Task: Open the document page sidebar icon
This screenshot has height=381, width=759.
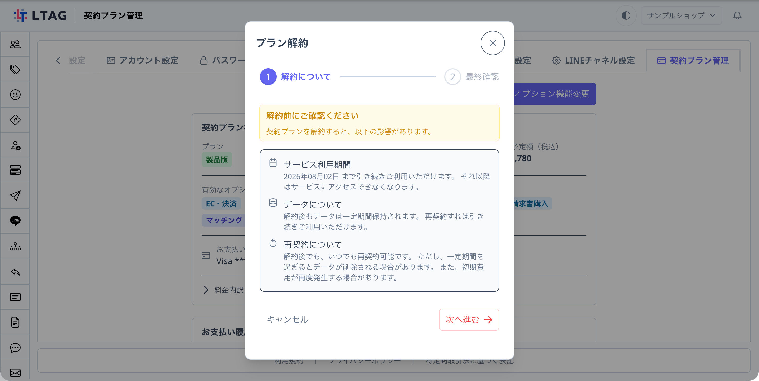Action: tap(15, 322)
